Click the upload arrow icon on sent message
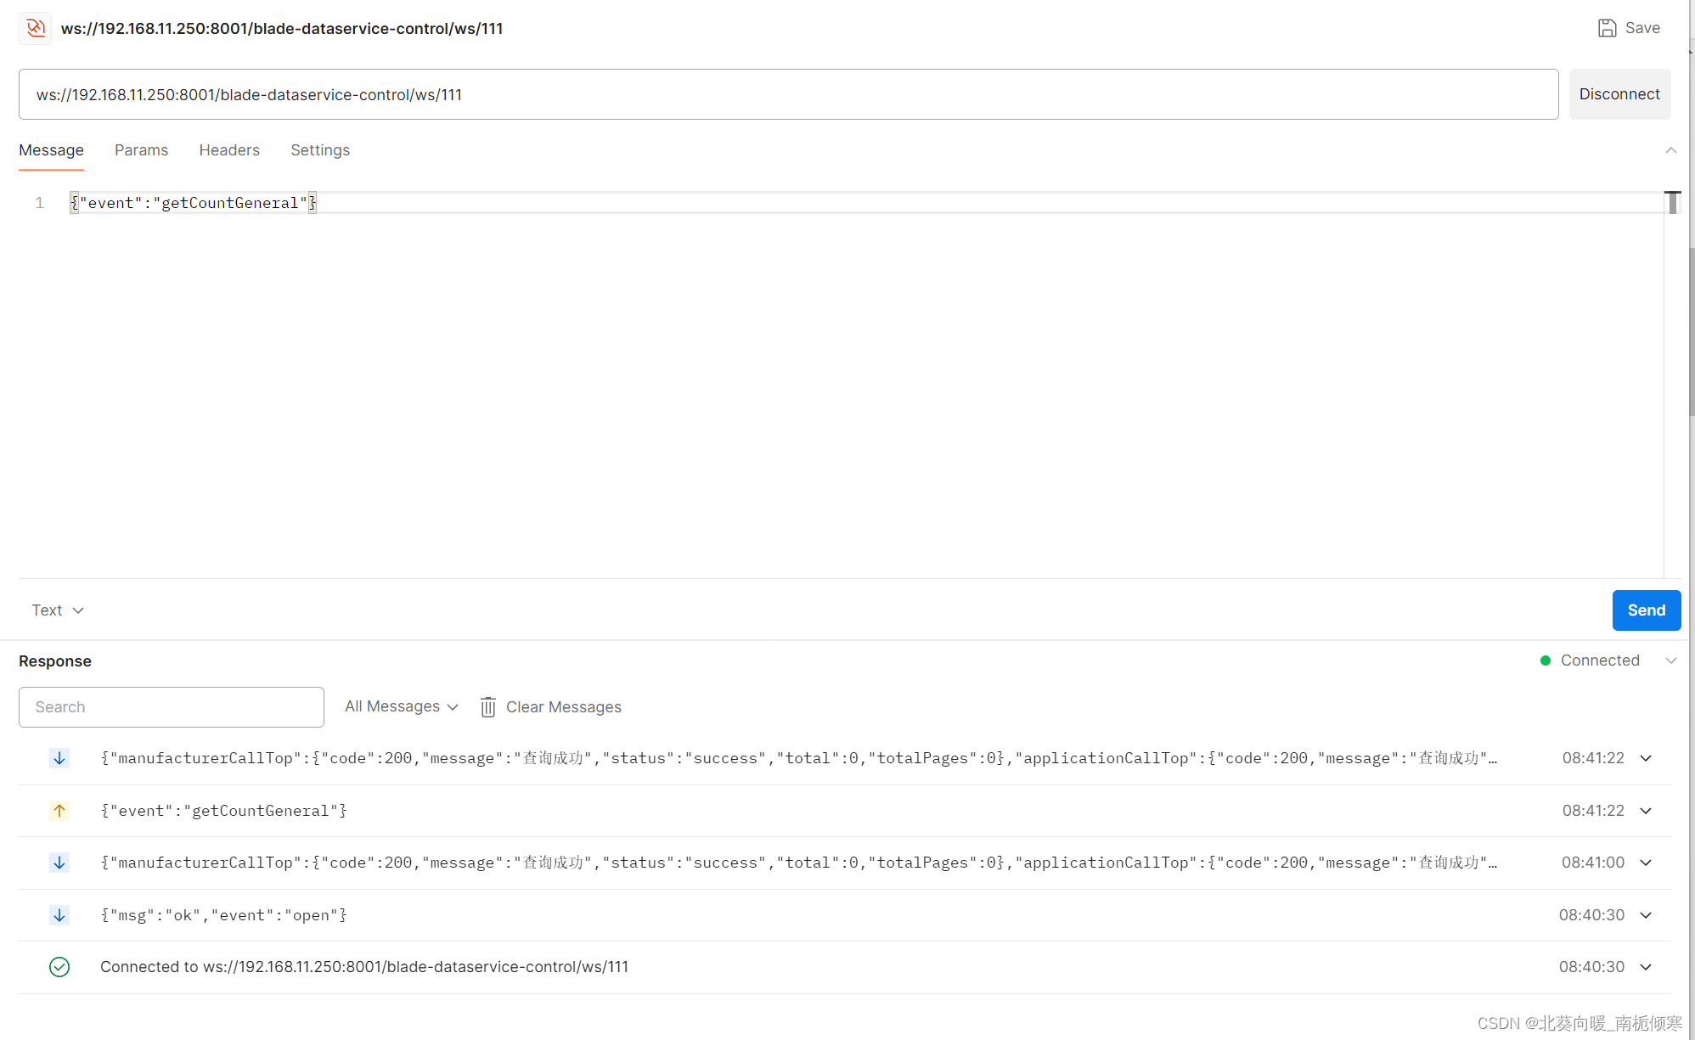This screenshot has width=1695, height=1040. (58, 810)
